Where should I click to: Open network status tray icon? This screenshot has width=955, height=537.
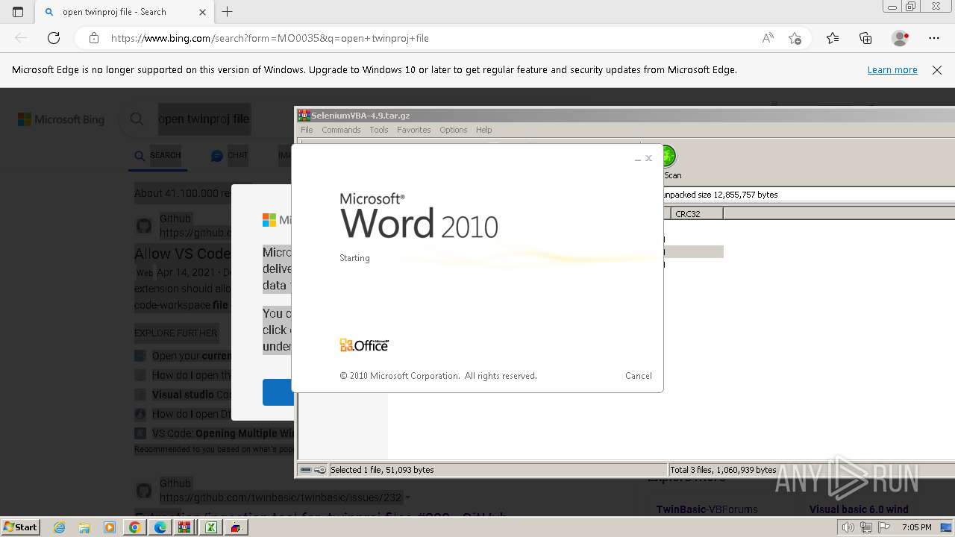point(865,527)
